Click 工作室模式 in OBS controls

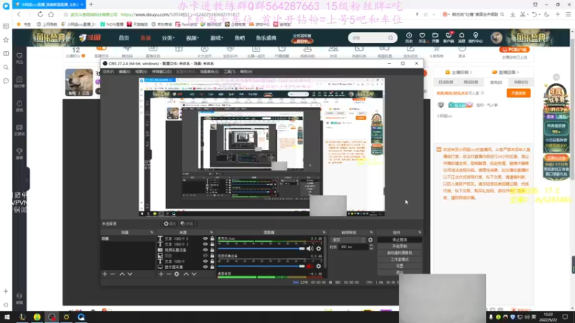pyautogui.click(x=400, y=259)
